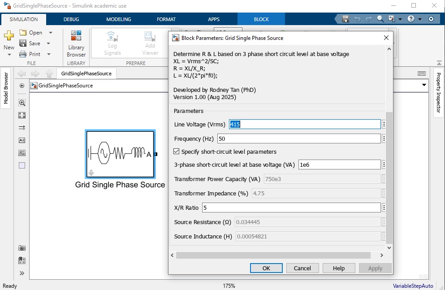Open the Library Browser
The image size is (445, 290).
[76, 44]
